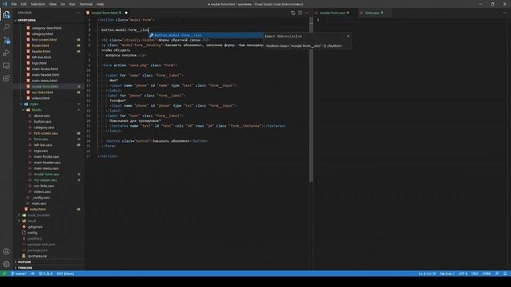The image size is (511, 287).
Task: Open the Help menu
Action: coord(100,4)
